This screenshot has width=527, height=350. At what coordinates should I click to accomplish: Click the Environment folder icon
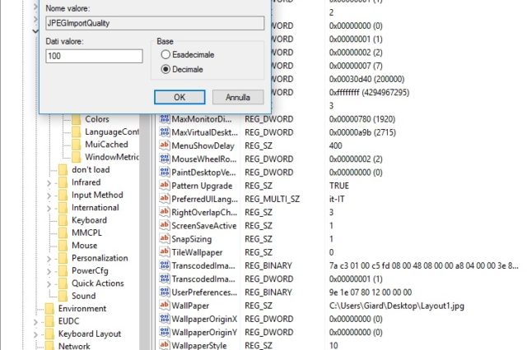pos(49,308)
